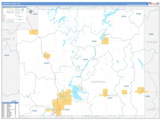Click the large lake east of the main city
Image resolution: width=161 pixels, height=121 pixels.
(76, 93)
